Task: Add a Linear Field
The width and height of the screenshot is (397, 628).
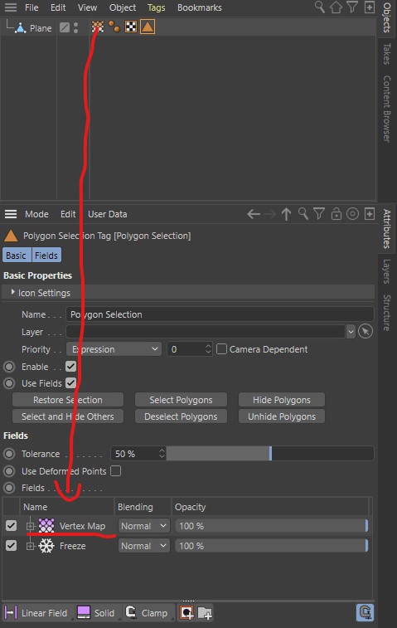Action: tap(36, 613)
